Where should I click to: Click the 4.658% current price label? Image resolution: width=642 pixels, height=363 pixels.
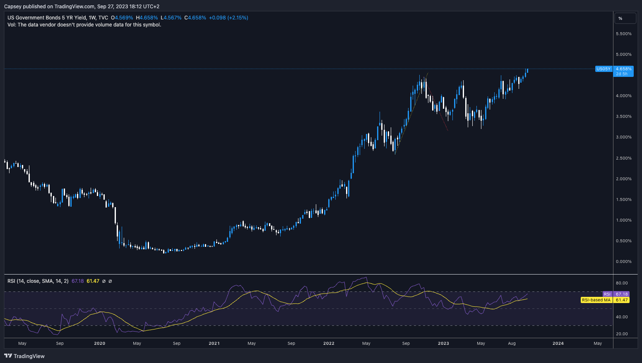tap(623, 69)
